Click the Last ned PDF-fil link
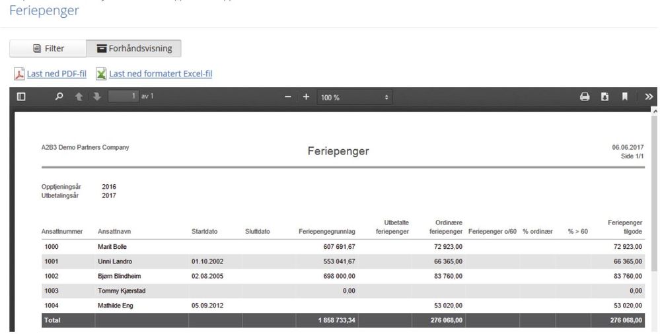Viewport: 660px width, 334px height. 57,74
